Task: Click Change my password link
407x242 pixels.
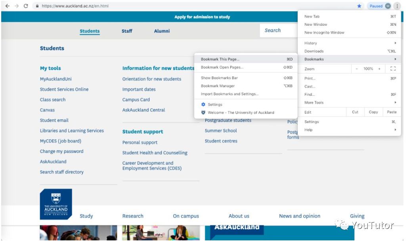Action: pyautogui.click(x=61, y=151)
